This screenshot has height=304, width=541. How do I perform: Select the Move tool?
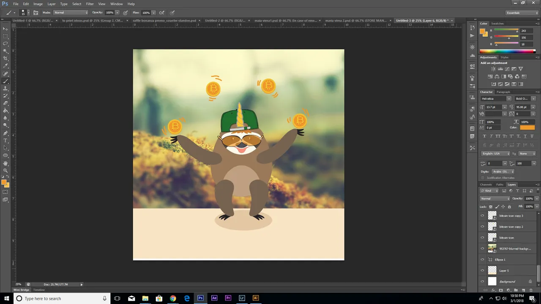pos(5,29)
